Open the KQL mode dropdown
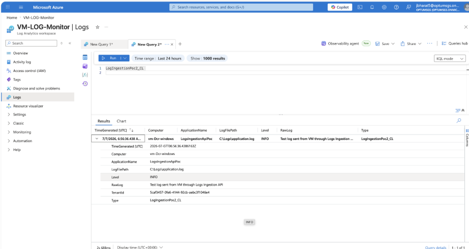Image resolution: width=469 pixels, height=249 pixels. point(450,58)
